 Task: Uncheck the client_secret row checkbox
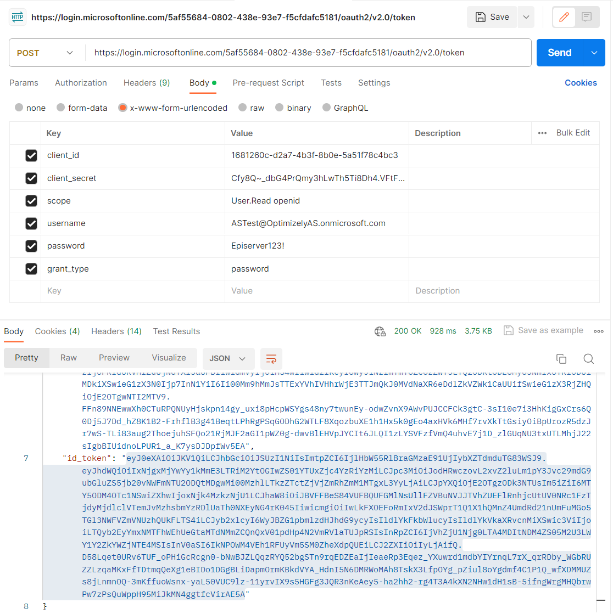click(x=31, y=178)
